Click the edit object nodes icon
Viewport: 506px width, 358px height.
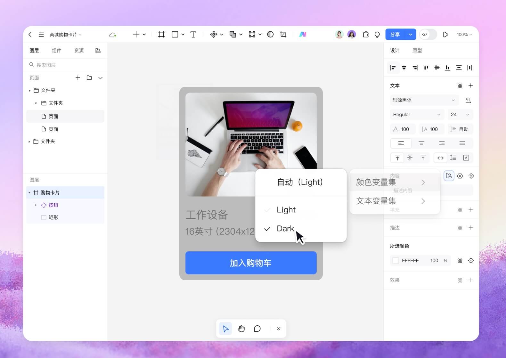coord(252,34)
